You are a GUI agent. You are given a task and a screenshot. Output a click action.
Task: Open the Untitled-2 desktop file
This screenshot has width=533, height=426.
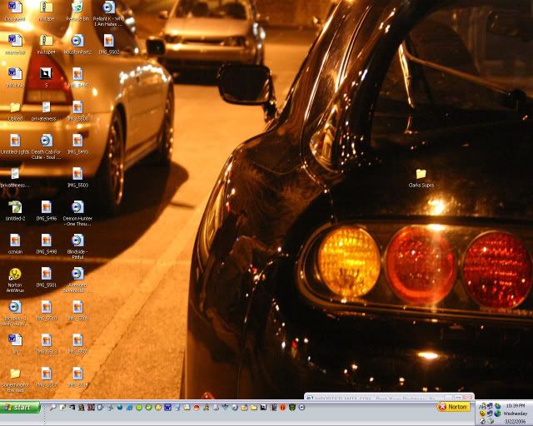15,207
